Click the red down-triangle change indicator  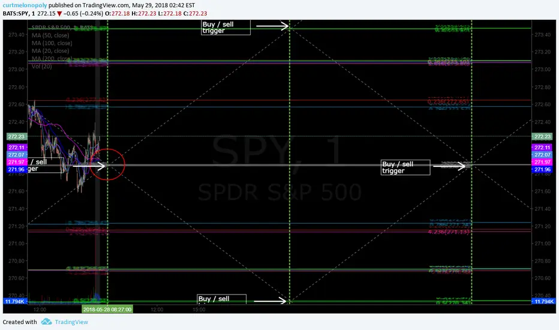click(x=59, y=14)
